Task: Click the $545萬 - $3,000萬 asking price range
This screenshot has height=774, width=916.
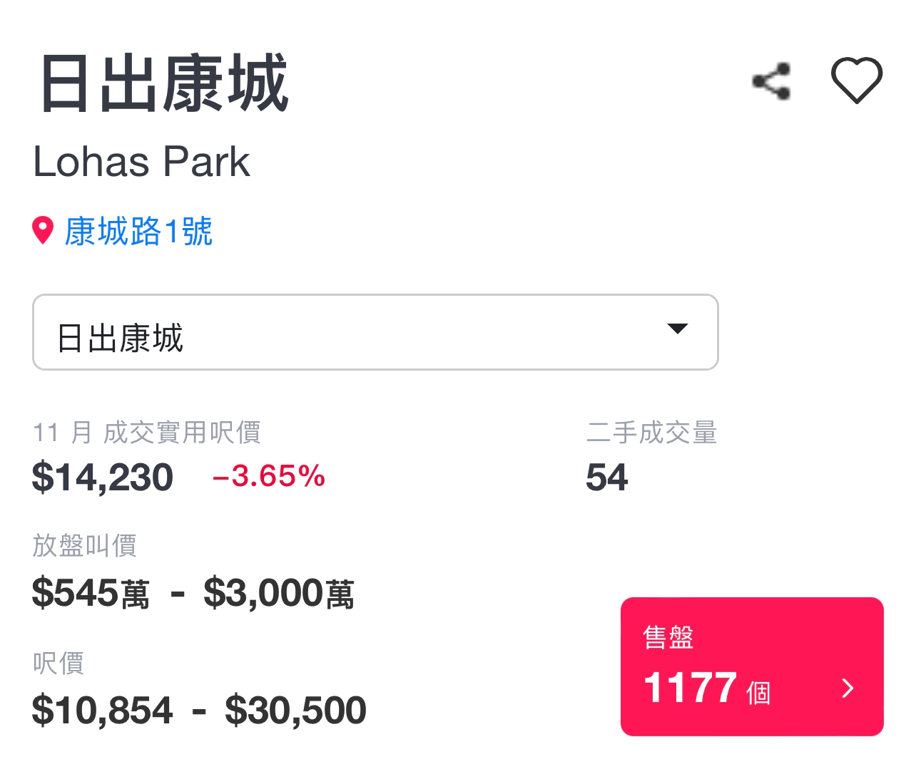Action: pyautogui.click(x=193, y=593)
